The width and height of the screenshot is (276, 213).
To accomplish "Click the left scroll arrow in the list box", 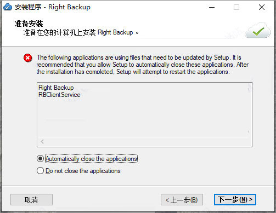I will [x=42, y=141].
